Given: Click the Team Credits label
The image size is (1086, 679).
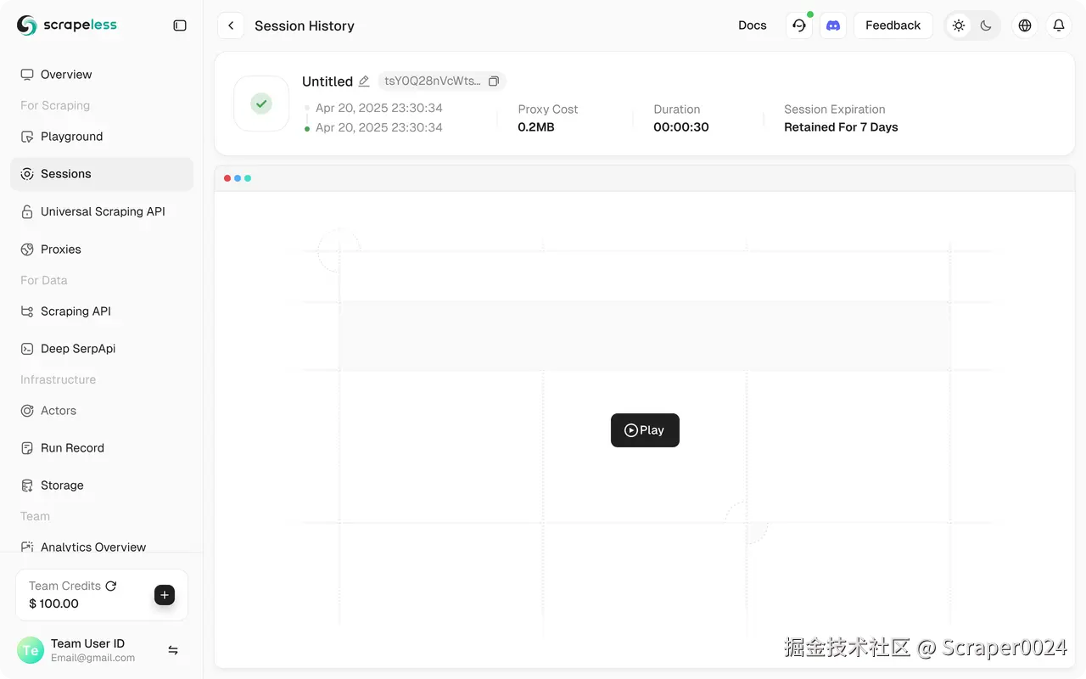Looking at the screenshot, I should click(x=64, y=586).
